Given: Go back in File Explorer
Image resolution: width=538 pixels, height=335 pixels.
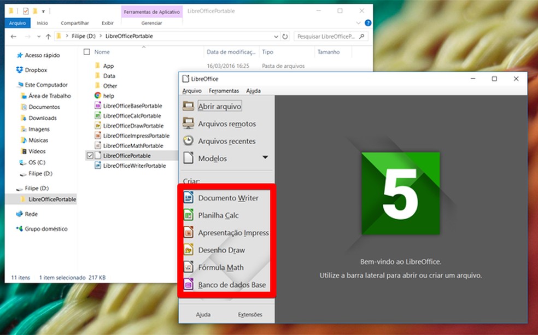Looking at the screenshot, I should tap(13, 37).
